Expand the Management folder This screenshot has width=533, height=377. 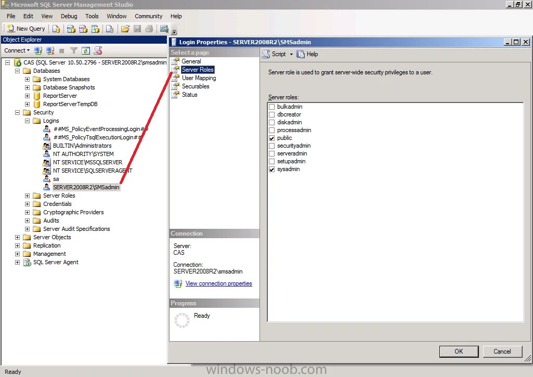17,254
